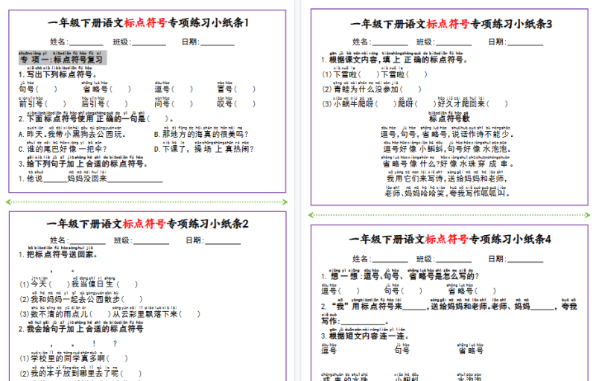Screen dimensions: 596x381
Task: Click the brackets after 省略号 in 小纸条1
Action: 120,89
